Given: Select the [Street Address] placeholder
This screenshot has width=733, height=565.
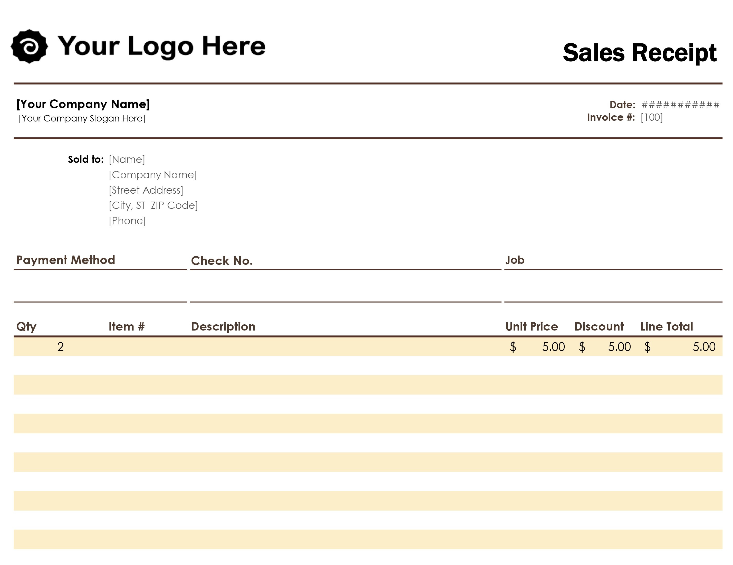Looking at the screenshot, I should 146,190.
